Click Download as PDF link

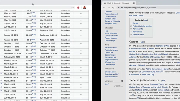111,74
